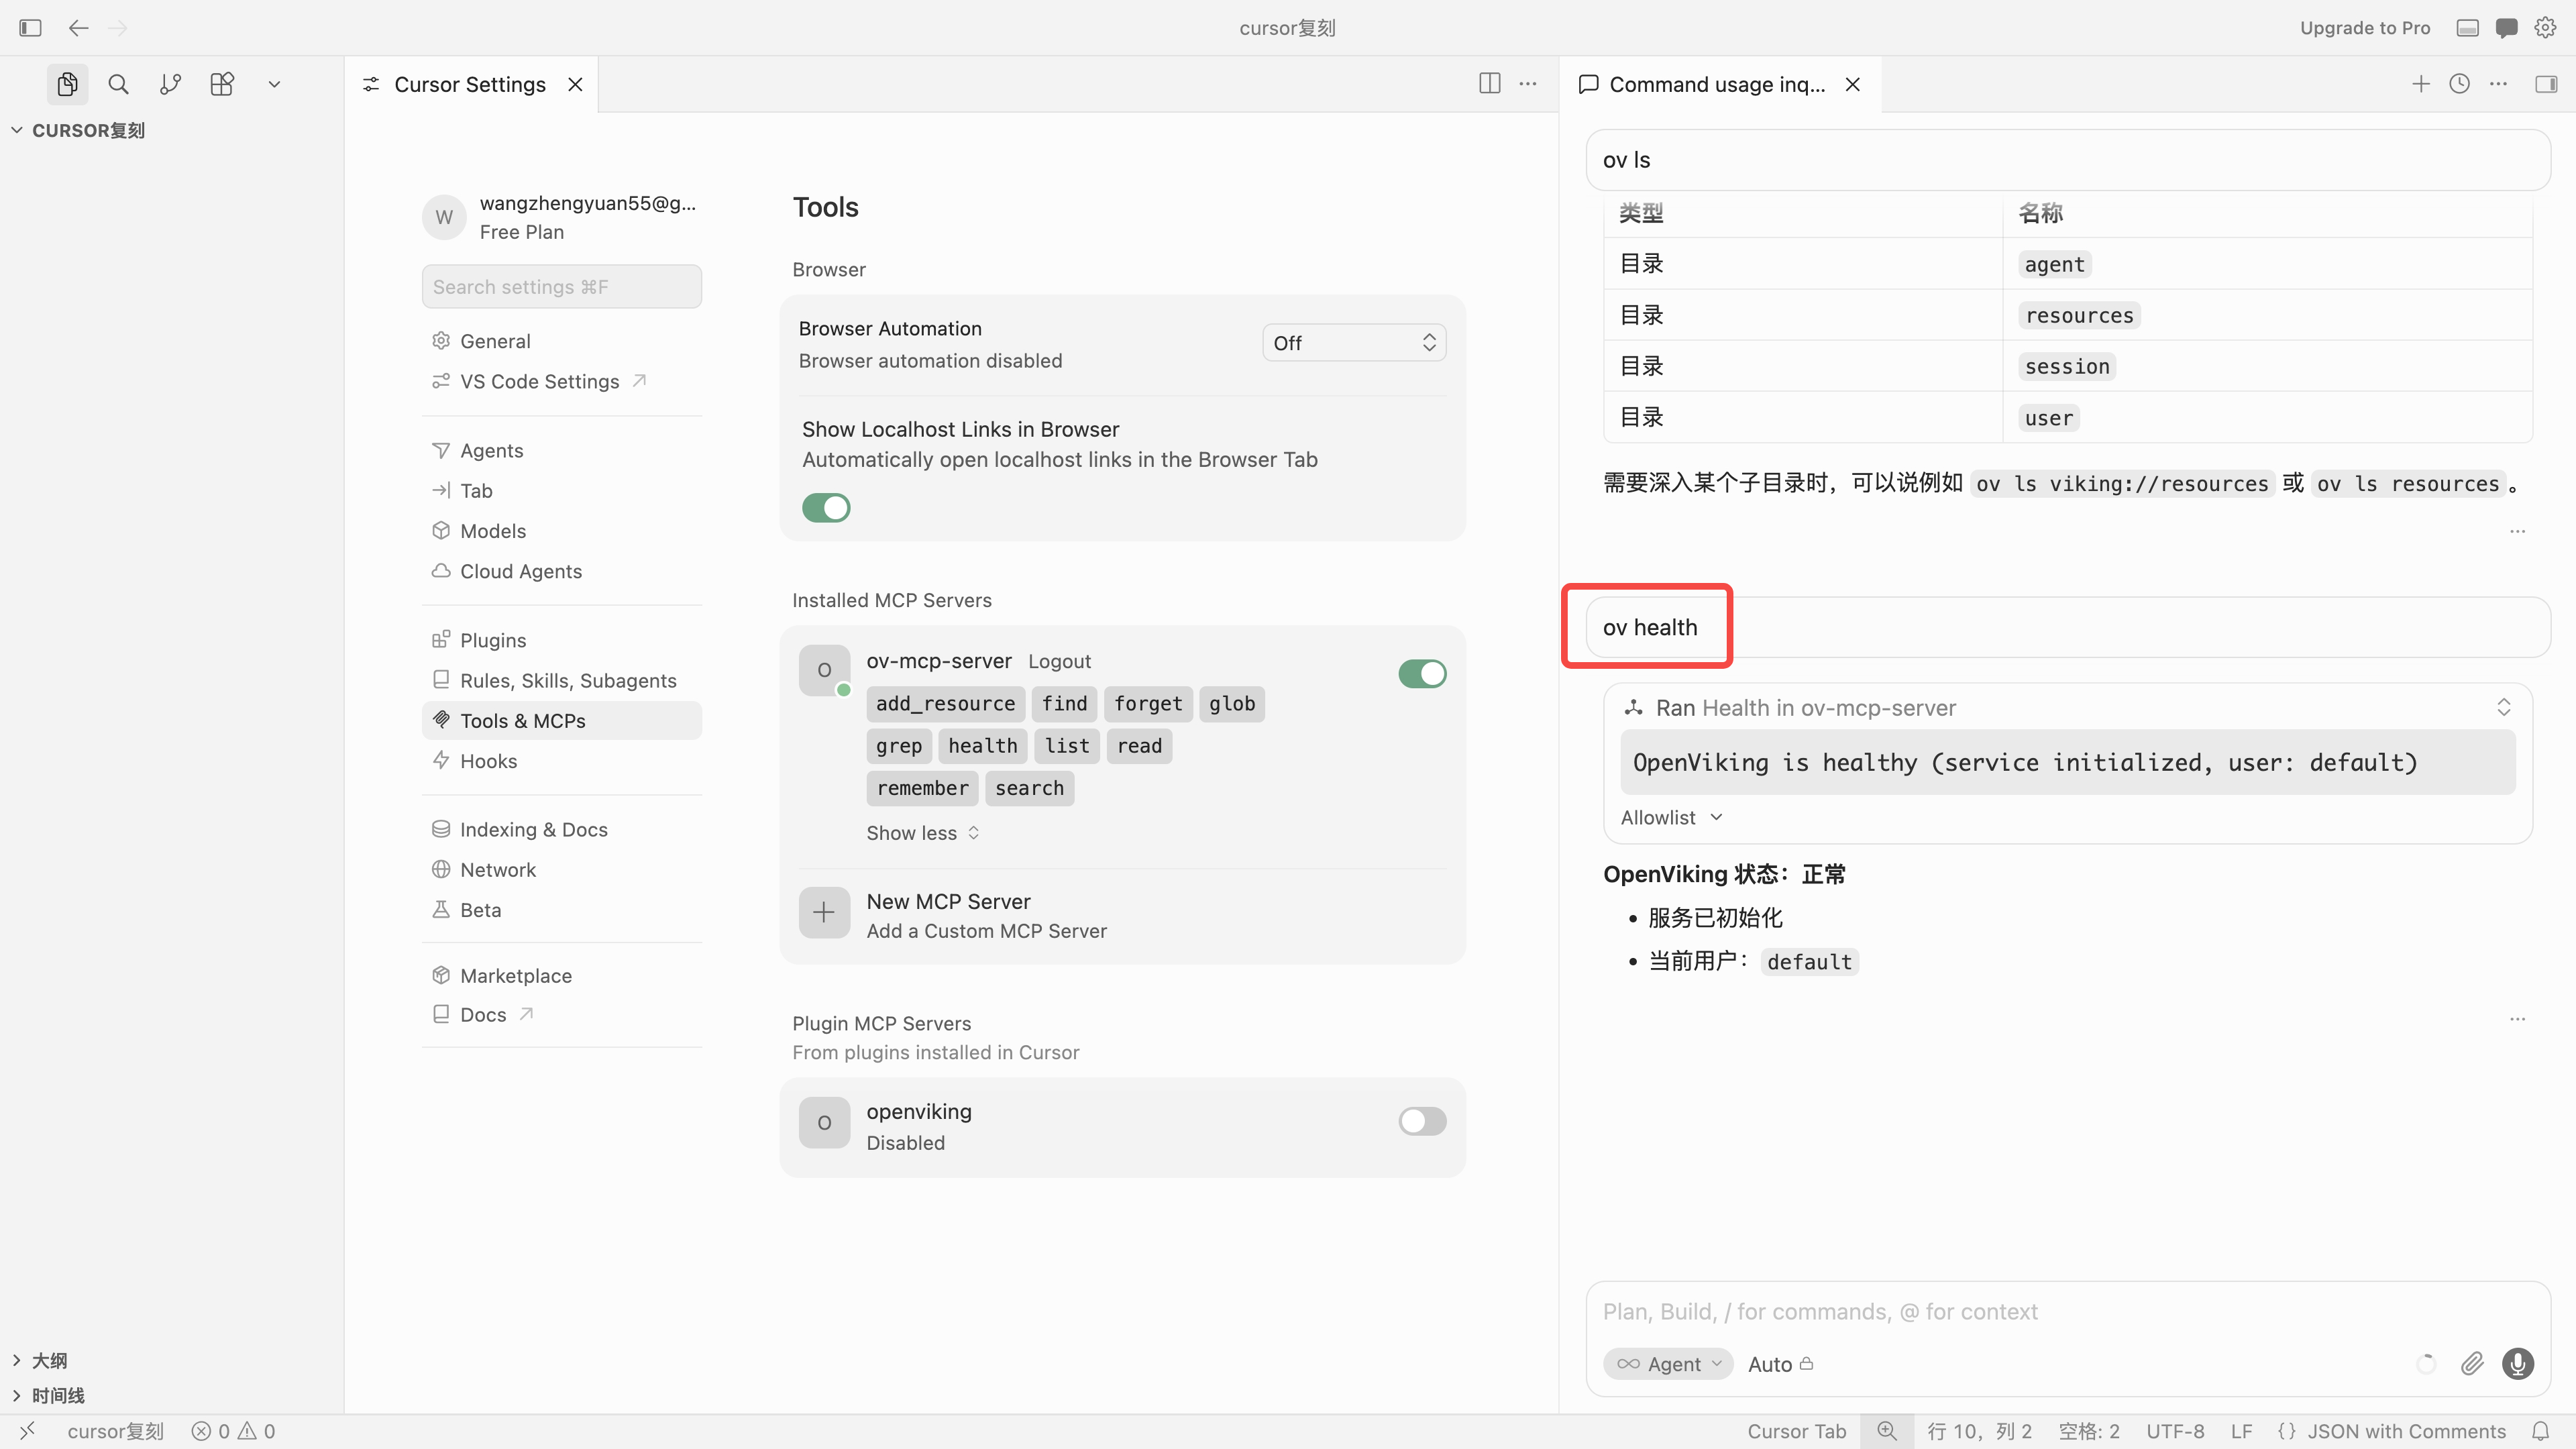Viewport: 2576px width, 1449px height.
Task: Open Models settings section
Action: 561,531
